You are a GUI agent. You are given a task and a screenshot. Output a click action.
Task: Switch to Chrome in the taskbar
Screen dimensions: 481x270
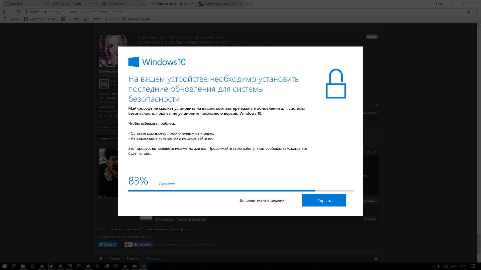click(42, 266)
